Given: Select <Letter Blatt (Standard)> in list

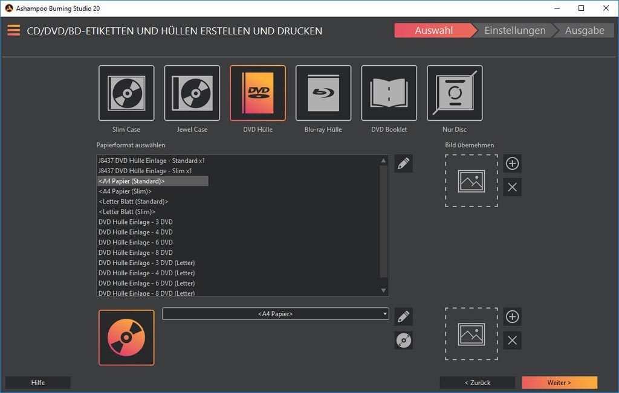Looking at the screenshot, I should pos(134,202).
